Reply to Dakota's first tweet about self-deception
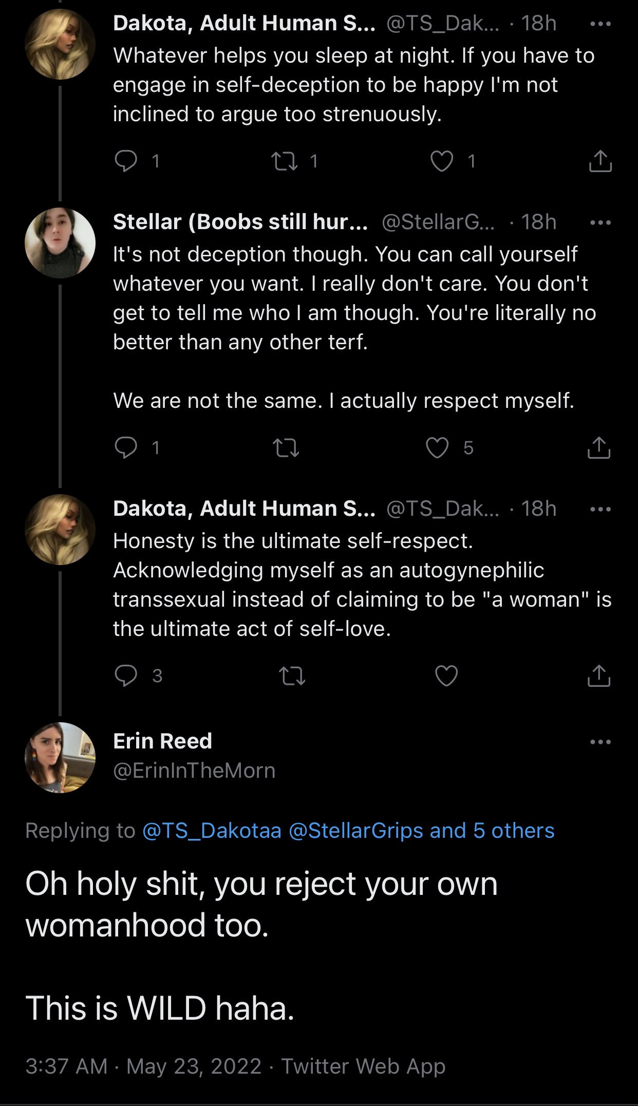 (x=126, y=161)
